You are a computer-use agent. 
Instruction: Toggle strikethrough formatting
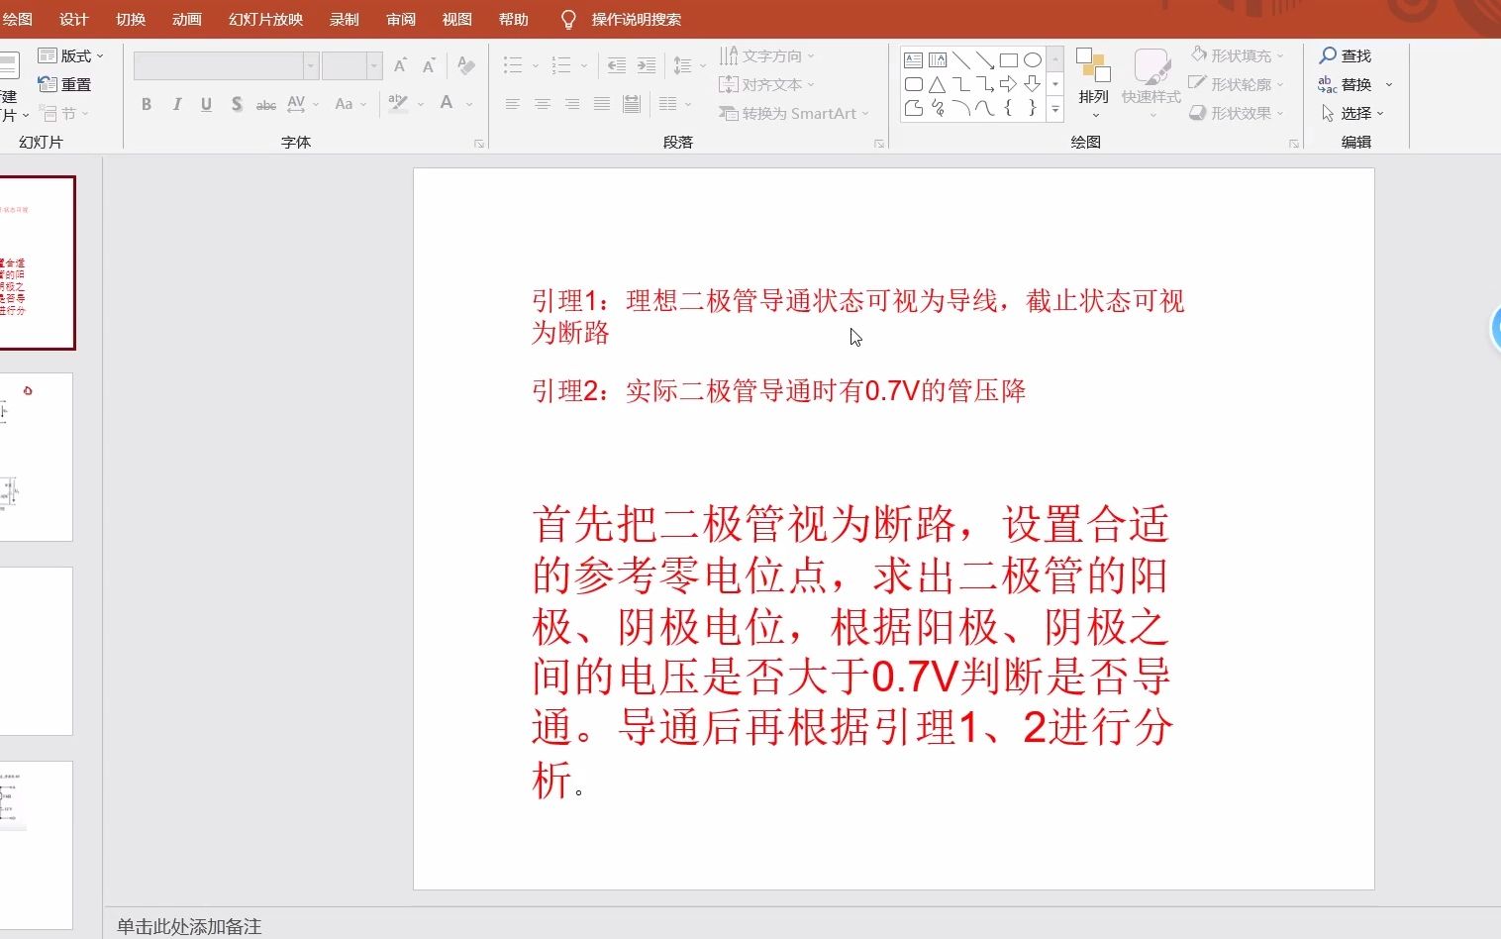pyautogui.click(x=265, y=104)
